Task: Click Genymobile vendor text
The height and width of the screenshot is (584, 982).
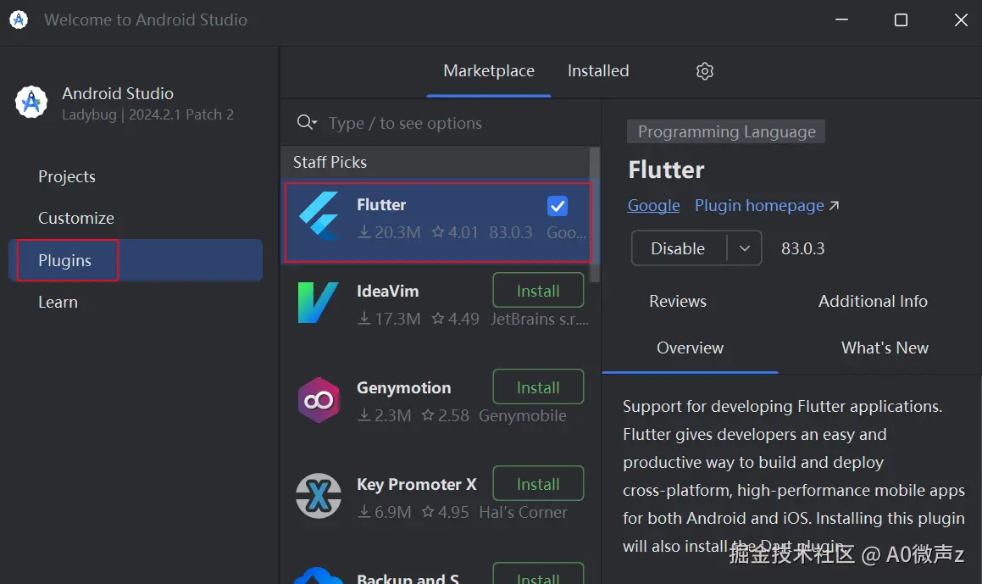Action: click(x=522, y=415)
